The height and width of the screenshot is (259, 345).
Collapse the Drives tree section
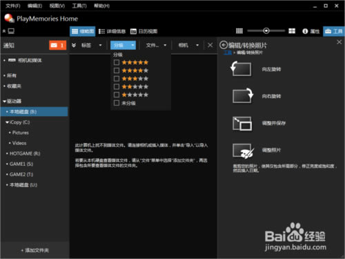pos(4,102)
